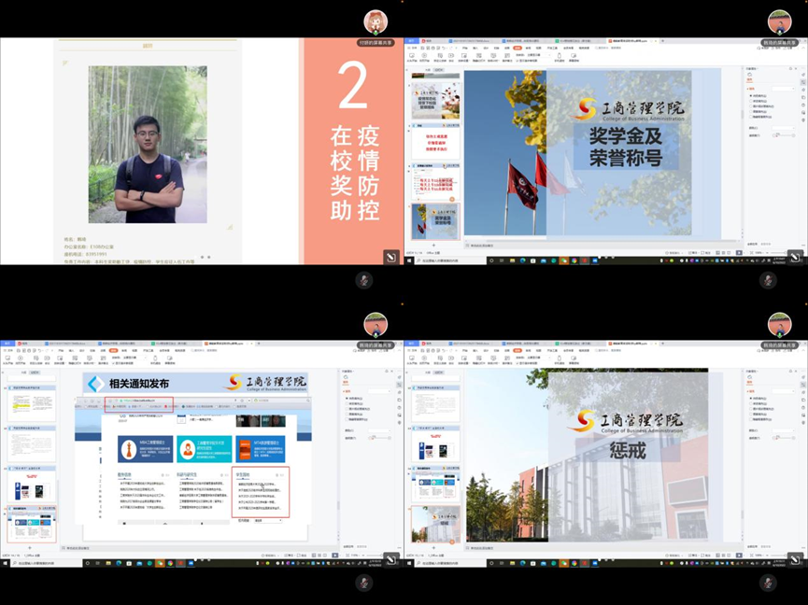Open WeChat icon in 相关通知发布 window taskbar
The width and height of the screenshot is (808, 605).
pos(160,563)
